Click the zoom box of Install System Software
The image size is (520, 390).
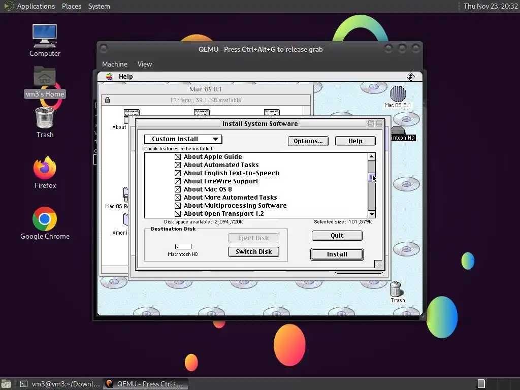coord(371,124)
